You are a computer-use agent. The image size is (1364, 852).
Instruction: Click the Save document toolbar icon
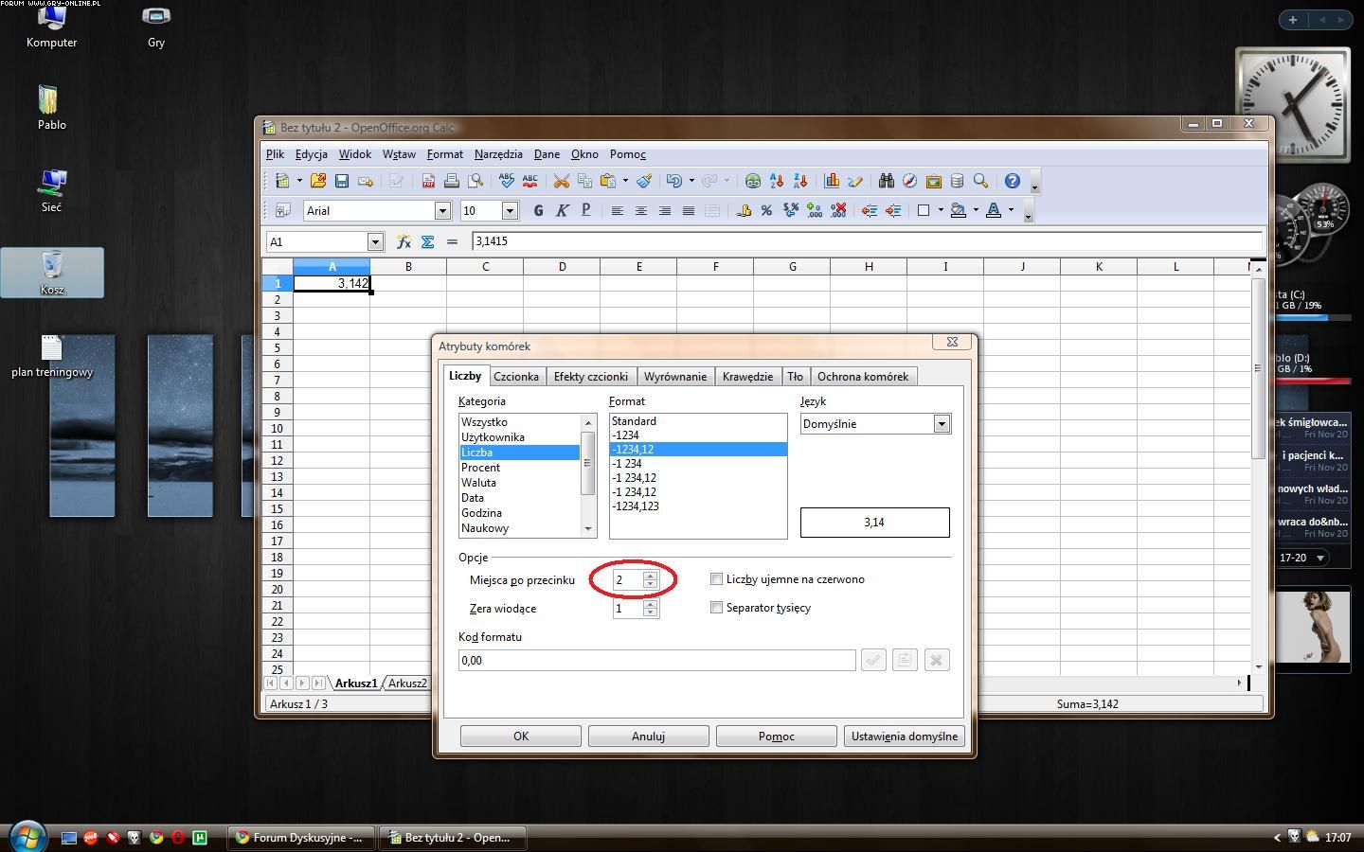click(342, 181)
